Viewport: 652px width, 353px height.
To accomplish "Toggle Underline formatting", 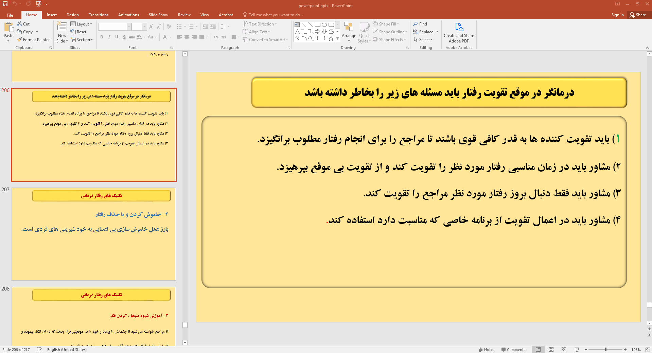I will (x=117, y=37).
